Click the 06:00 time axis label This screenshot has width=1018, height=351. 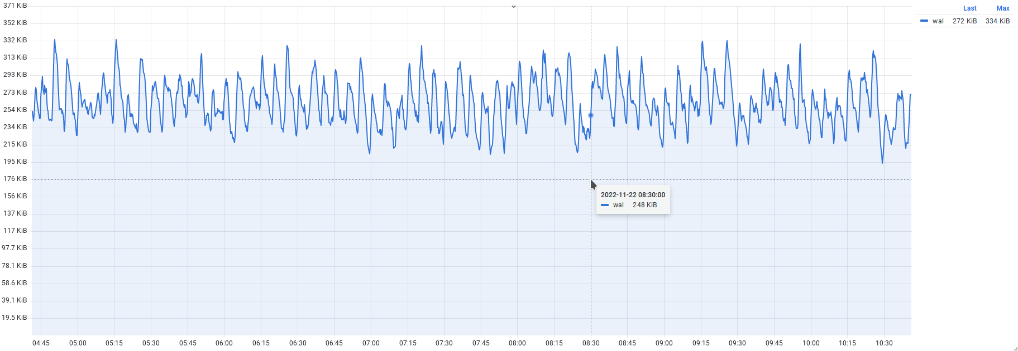(x=224, y=343)
